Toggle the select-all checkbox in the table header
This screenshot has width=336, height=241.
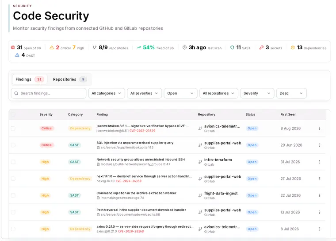pos(13,114)
